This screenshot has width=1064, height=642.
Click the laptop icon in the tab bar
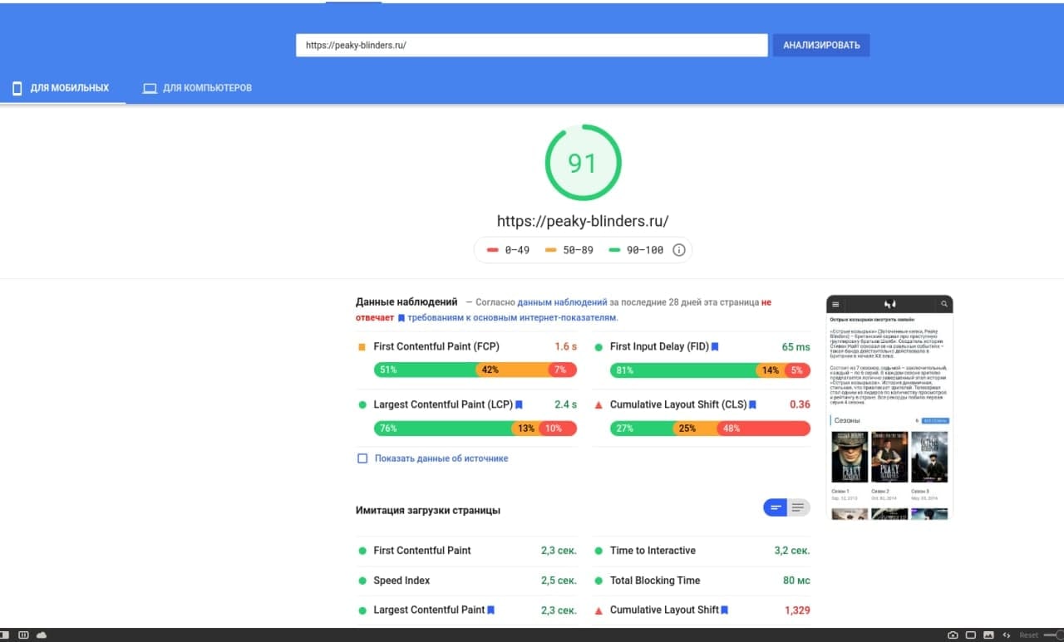click(x=150, y=88)
